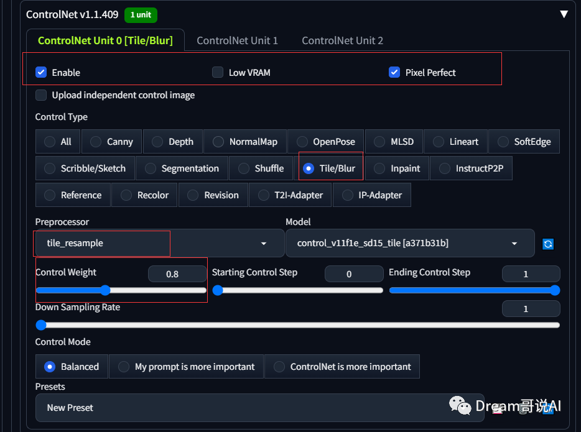This screenshot has height=432, width=581.
Task: Click the Down Sampling Rate value field
Action: coord(531,309)
